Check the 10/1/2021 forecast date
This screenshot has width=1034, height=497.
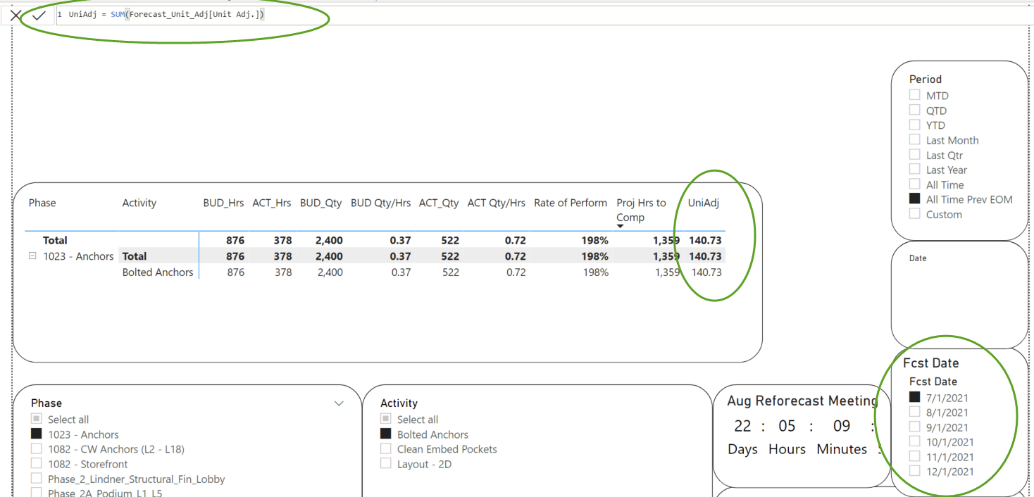914,441
